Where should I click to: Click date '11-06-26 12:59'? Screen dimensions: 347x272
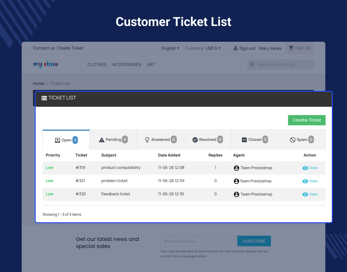pyautogui.click(x=171, y=181)
